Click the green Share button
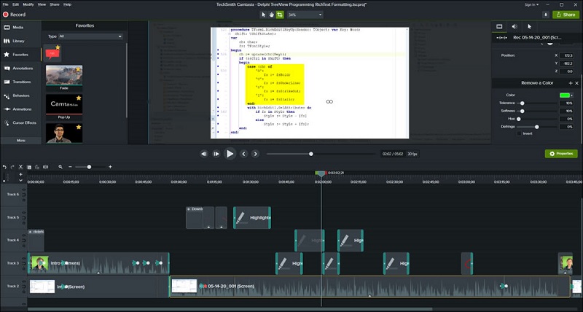Viewport: 583px width, 312px height. click(566, 15)
